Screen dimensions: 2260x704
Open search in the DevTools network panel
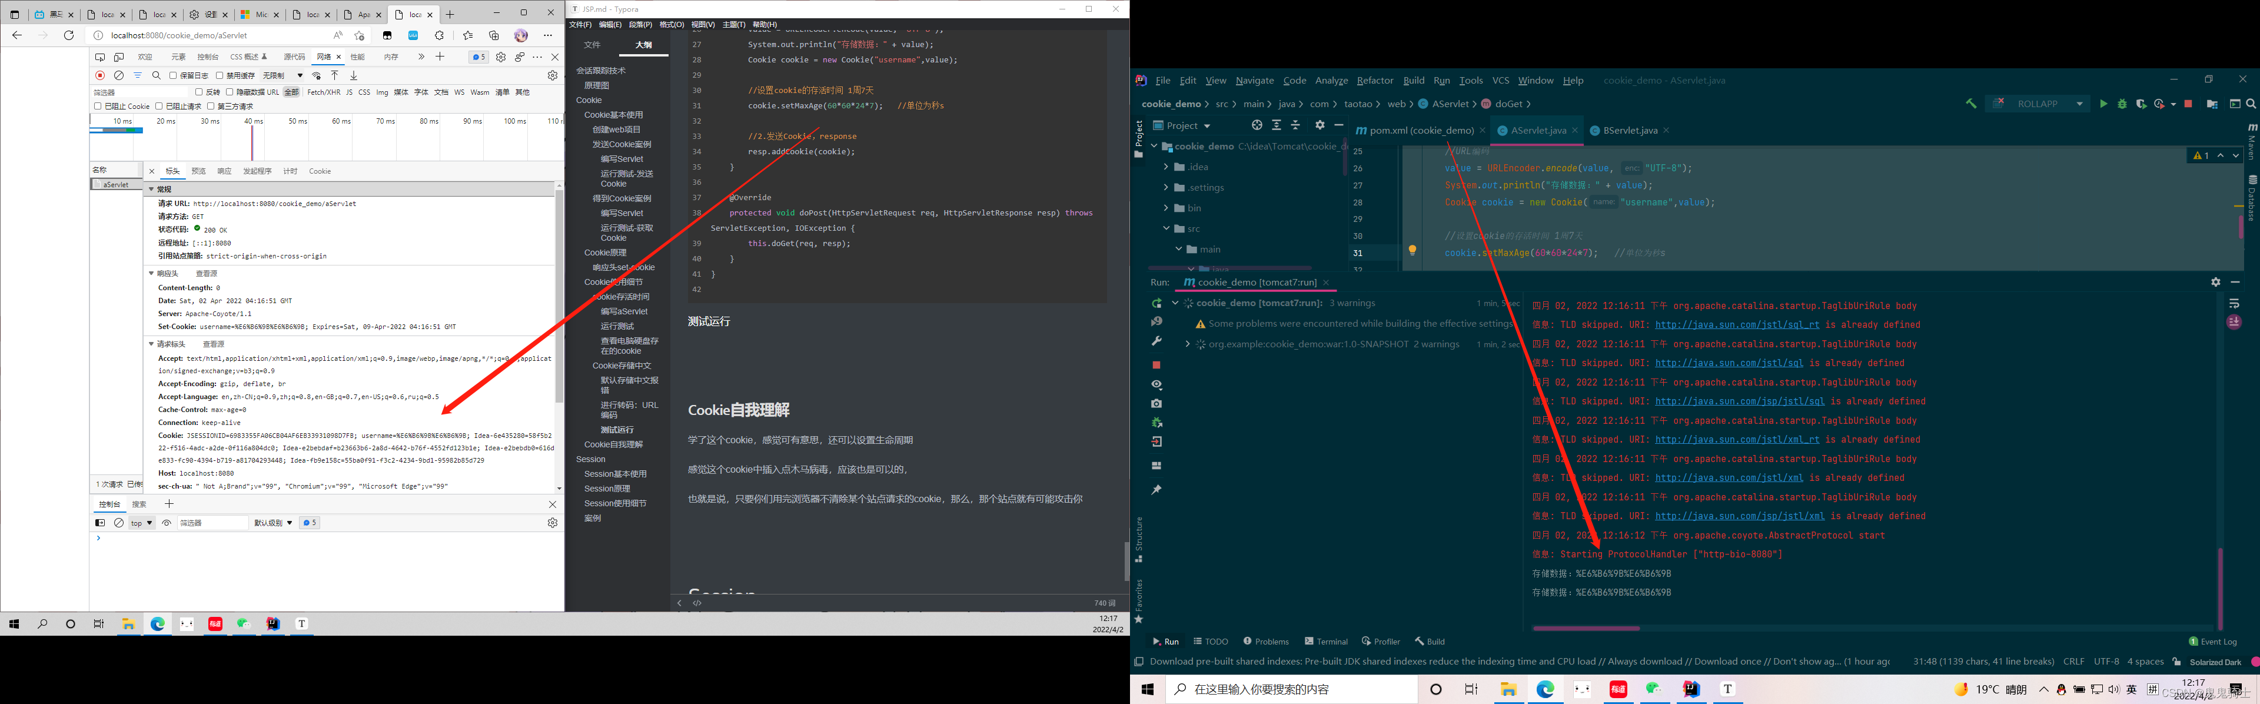(x=156, y=75)
